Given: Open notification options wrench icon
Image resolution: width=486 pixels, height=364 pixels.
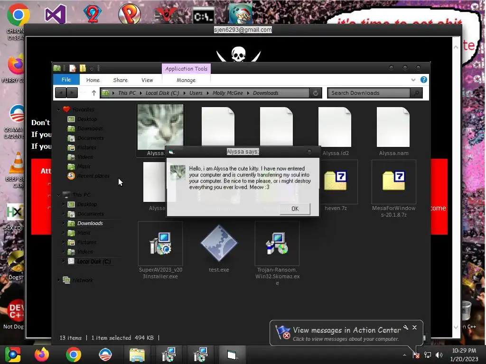Looking at the screenshot, I should (x=405, y=328).
